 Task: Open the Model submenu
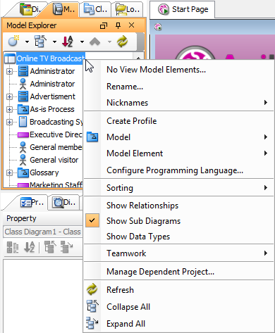tap(178, 137)
